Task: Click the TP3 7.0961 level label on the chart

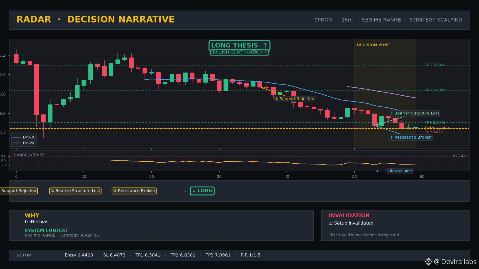Action: (435, 65)
